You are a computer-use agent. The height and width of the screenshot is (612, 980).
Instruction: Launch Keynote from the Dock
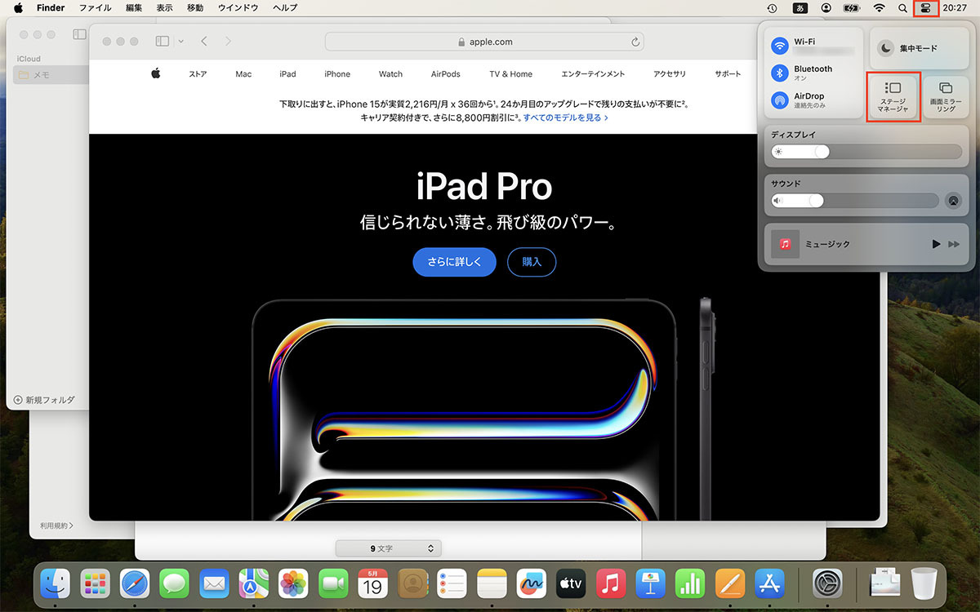652,583
